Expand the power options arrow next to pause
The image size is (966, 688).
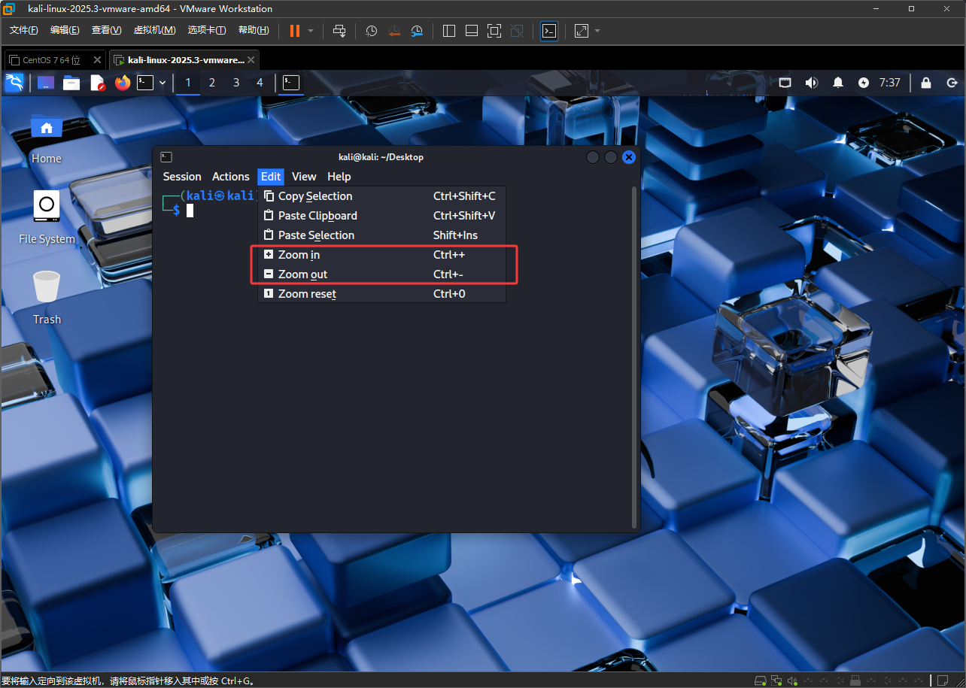pyautogui.click(x=311, y=31)
